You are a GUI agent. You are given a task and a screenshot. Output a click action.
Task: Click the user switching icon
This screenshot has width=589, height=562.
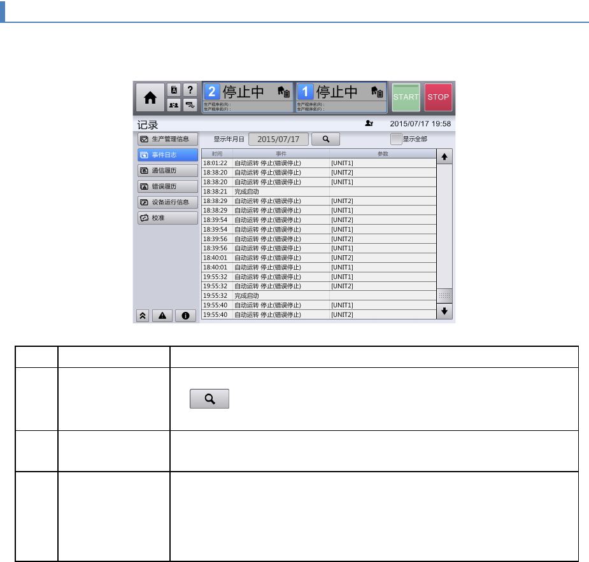(x=174, y=105)
